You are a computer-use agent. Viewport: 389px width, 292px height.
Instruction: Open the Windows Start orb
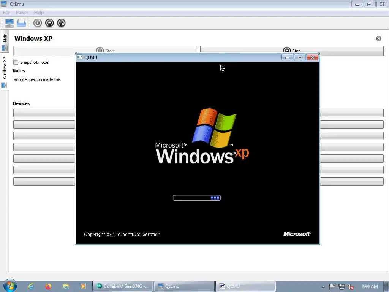(10, 286)
